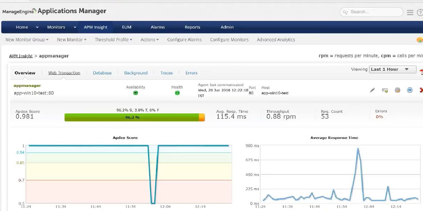Open the hamburger menu near the search bar
This screenshot has height=211, width=423.
pos(410,12)
